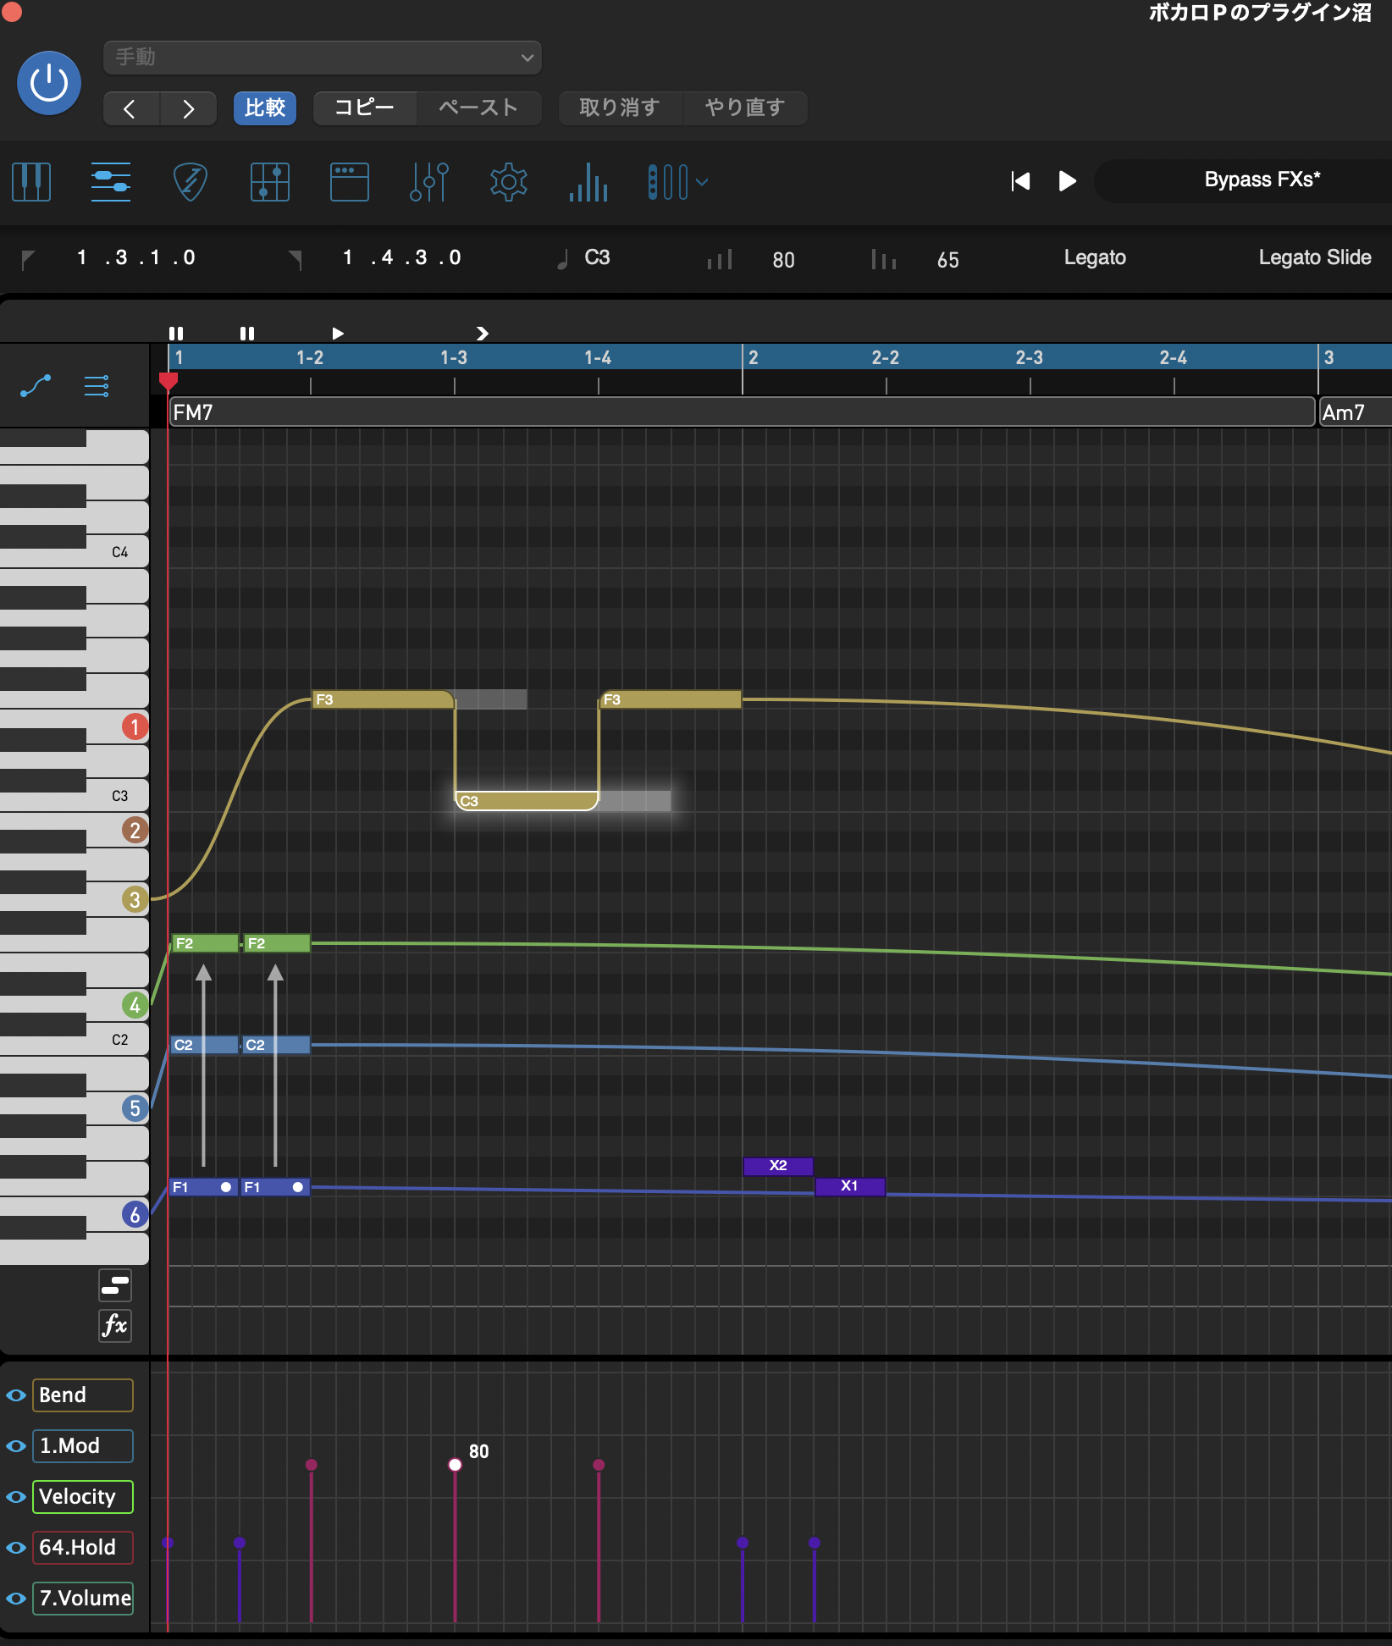Click the コピー button

(x=364, y=108)
